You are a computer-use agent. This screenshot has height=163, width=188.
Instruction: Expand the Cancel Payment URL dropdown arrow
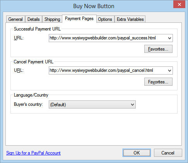(169, 71)
